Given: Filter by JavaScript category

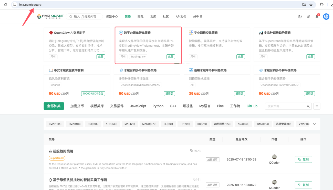Looking at the screenshot, I should [138, 106].
